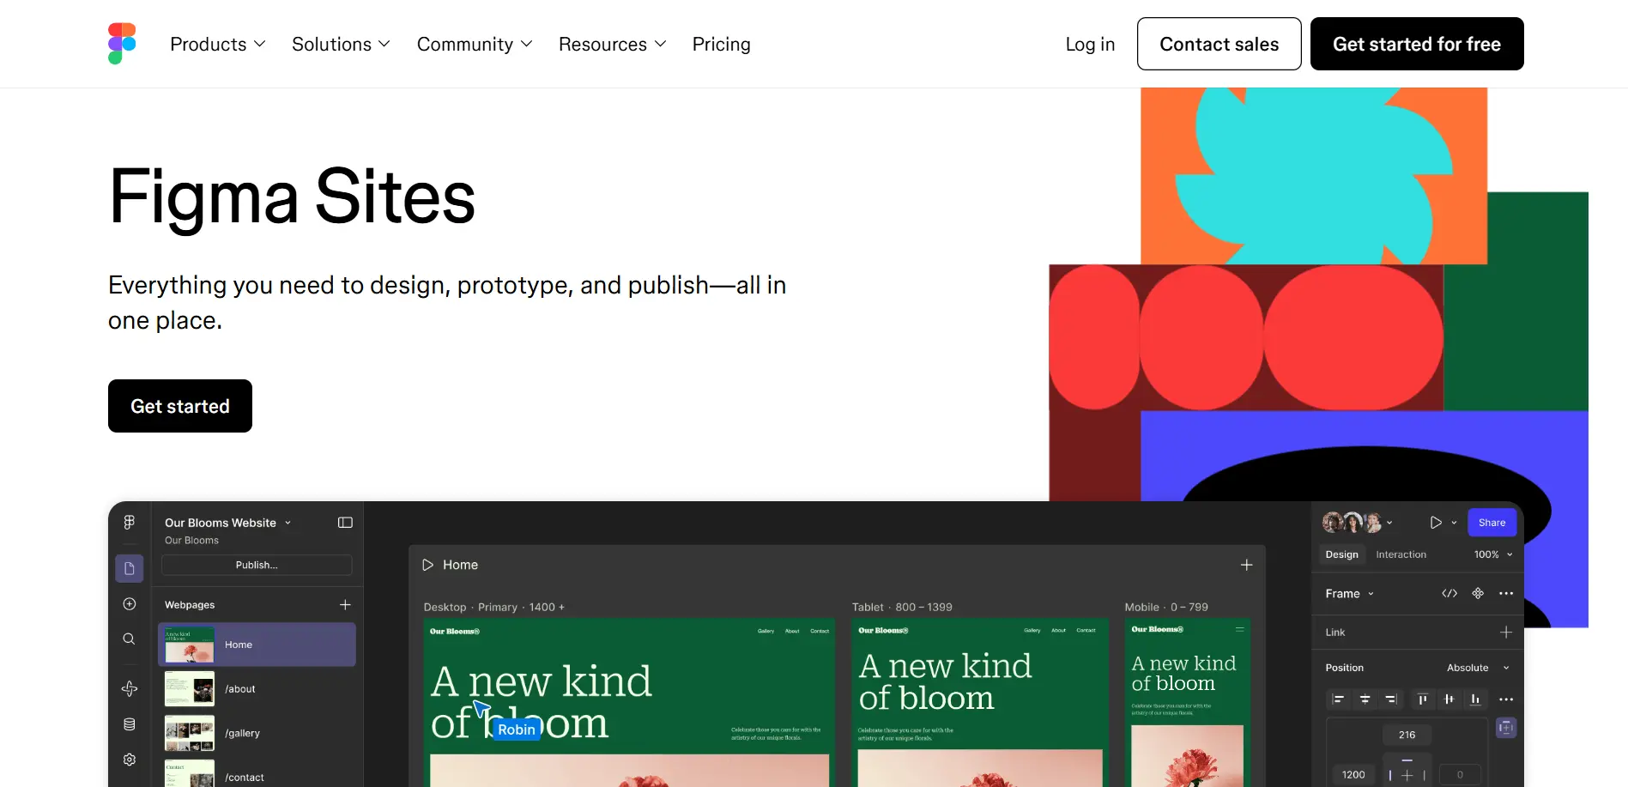The image size is (1628, 787).
Task: Click the insert plus-circle icon in the editor sidebar
Action: click(x=130, y=604)
